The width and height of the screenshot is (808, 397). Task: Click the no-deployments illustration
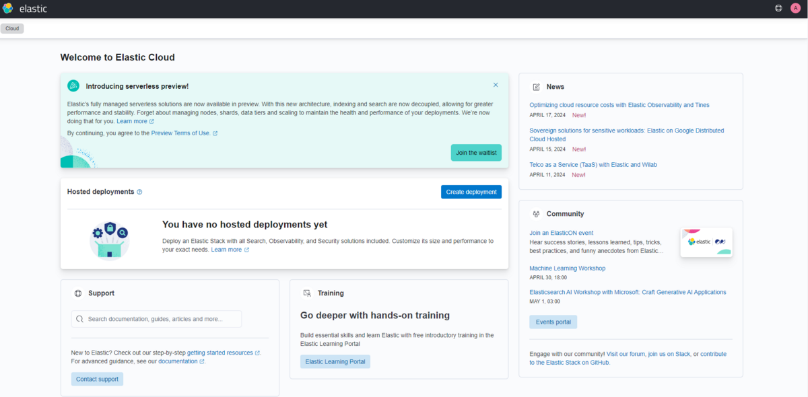[x=110, y=240]
